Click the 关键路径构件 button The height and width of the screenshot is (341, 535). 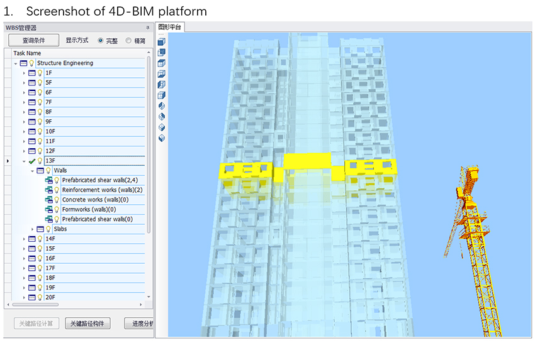tap(88, 323)
